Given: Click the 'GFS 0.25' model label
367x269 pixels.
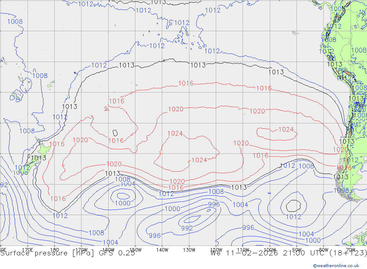Looking at the screenshot, I should tap(117, 253).
